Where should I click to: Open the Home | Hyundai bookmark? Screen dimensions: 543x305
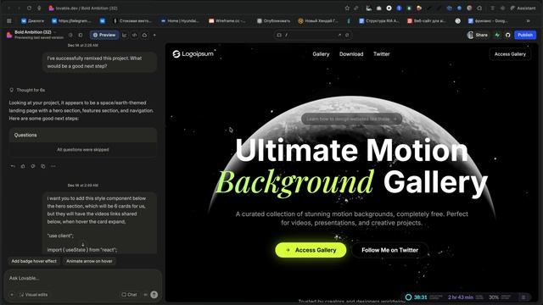point(180,20)
